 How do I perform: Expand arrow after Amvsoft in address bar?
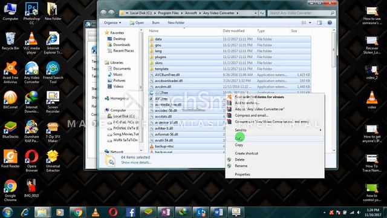pos(200,13)
